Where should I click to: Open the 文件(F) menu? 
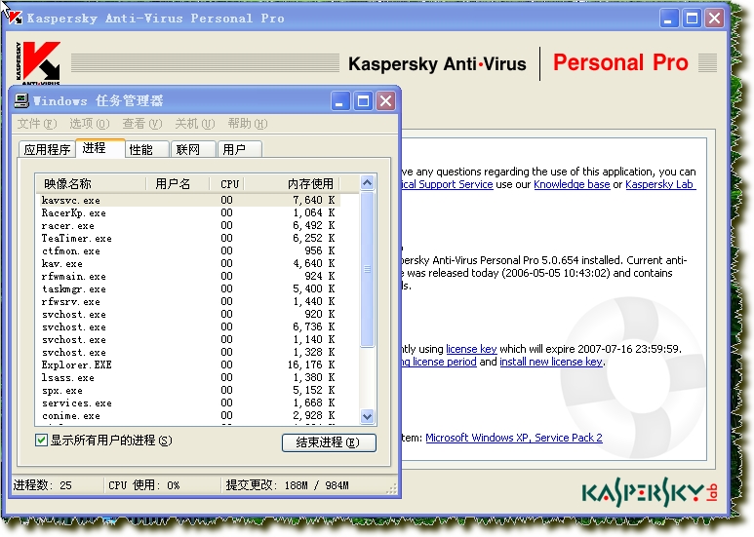point(37,124)
